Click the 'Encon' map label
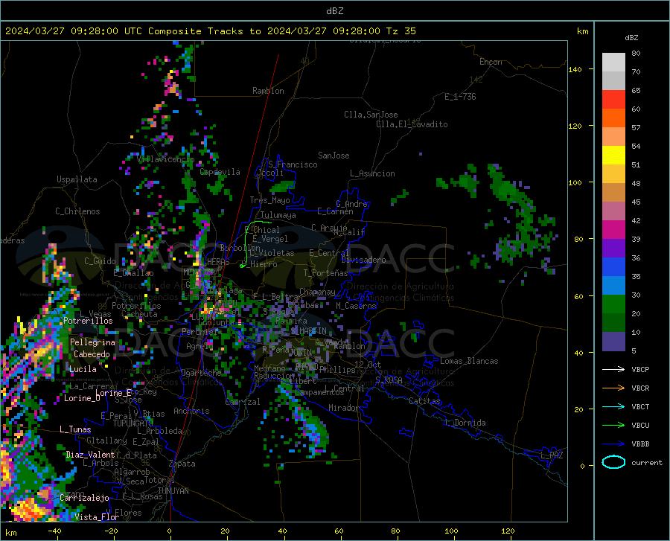Screen dimensions: 670x541 point(491,62)
